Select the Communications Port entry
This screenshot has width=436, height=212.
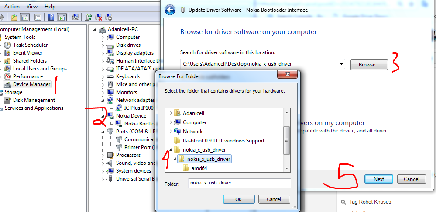139,139
